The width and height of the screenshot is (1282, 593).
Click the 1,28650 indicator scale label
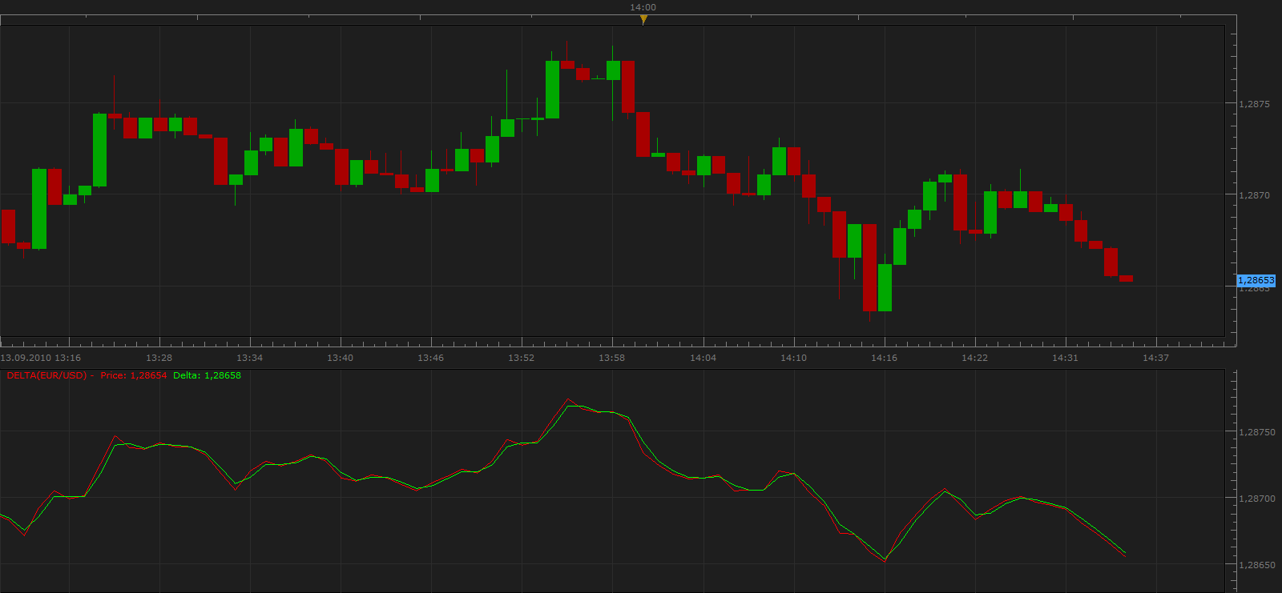click(1257, 565)
